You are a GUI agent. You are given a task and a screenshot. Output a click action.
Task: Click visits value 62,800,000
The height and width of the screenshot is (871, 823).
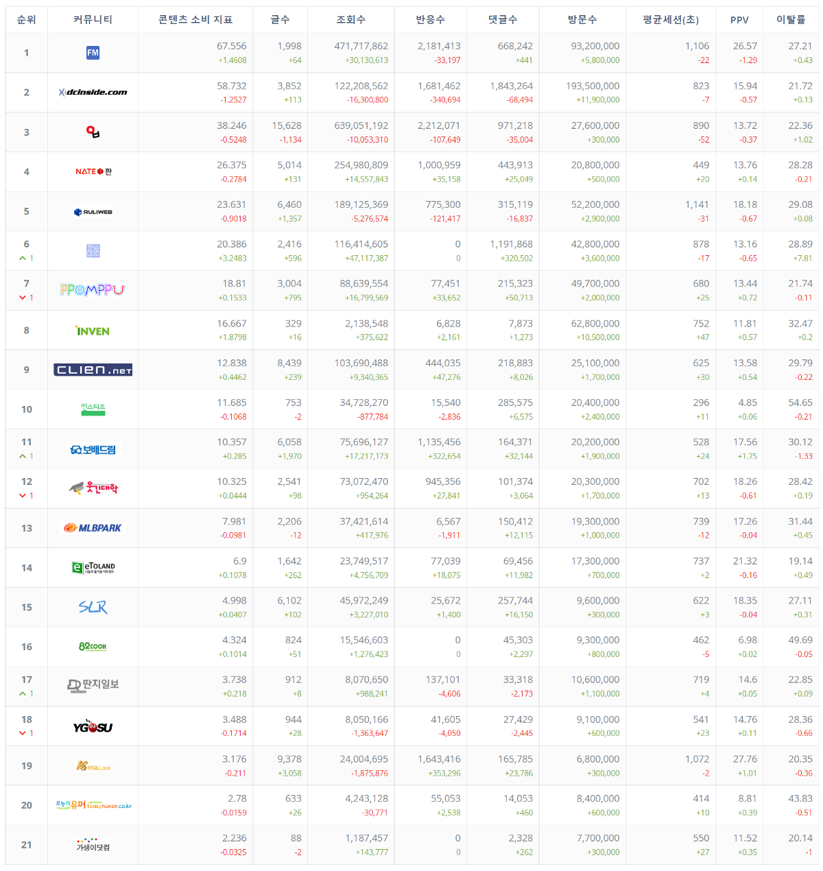point(595,324)
